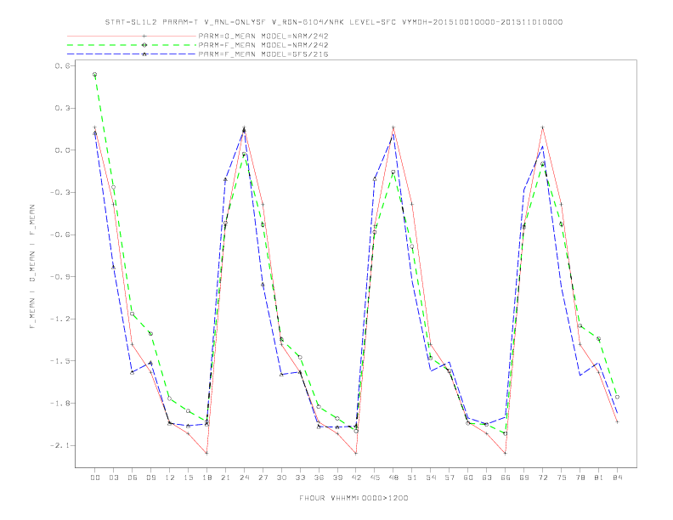Click x-axis hour label 33
Screen dimensions: 673x520
300,478
